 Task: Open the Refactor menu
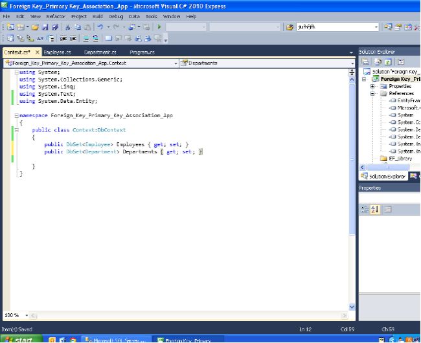coord(55,16)
